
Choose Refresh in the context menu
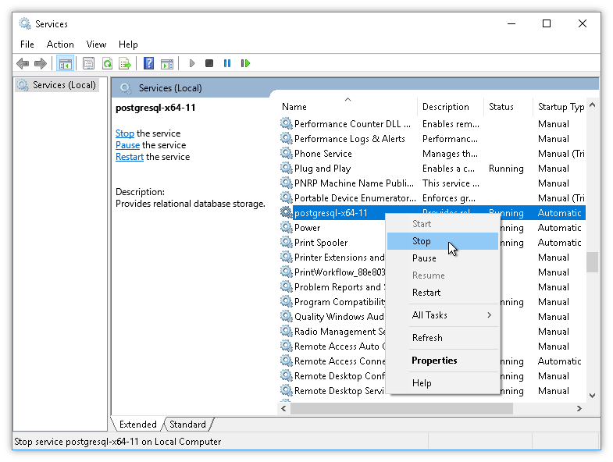pos(443,338)
